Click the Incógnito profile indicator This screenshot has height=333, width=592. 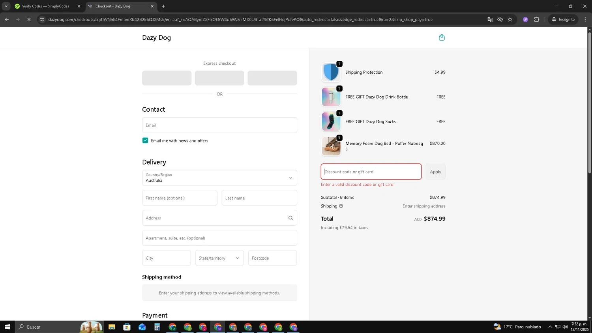tap(563, 19)
